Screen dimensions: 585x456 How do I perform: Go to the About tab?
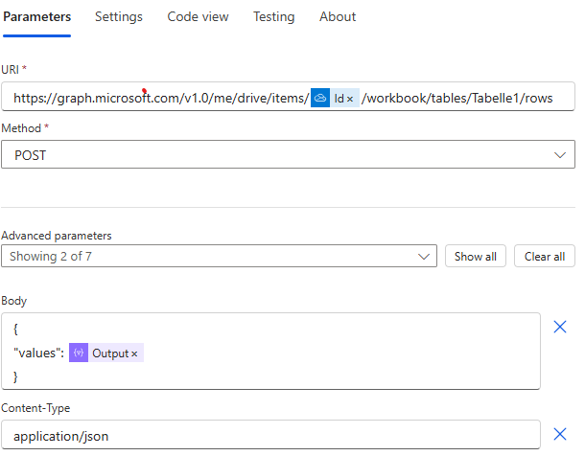[338, 17]
